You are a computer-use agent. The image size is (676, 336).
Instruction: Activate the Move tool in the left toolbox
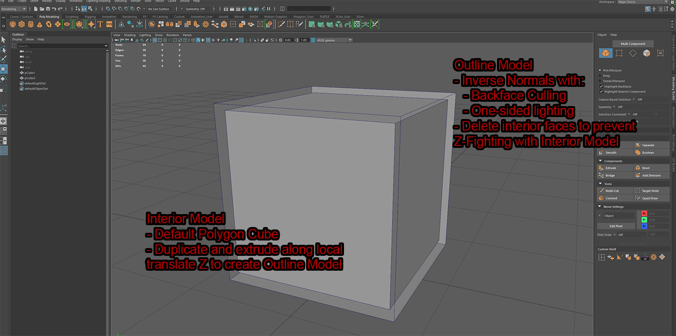tap(4, 69)
